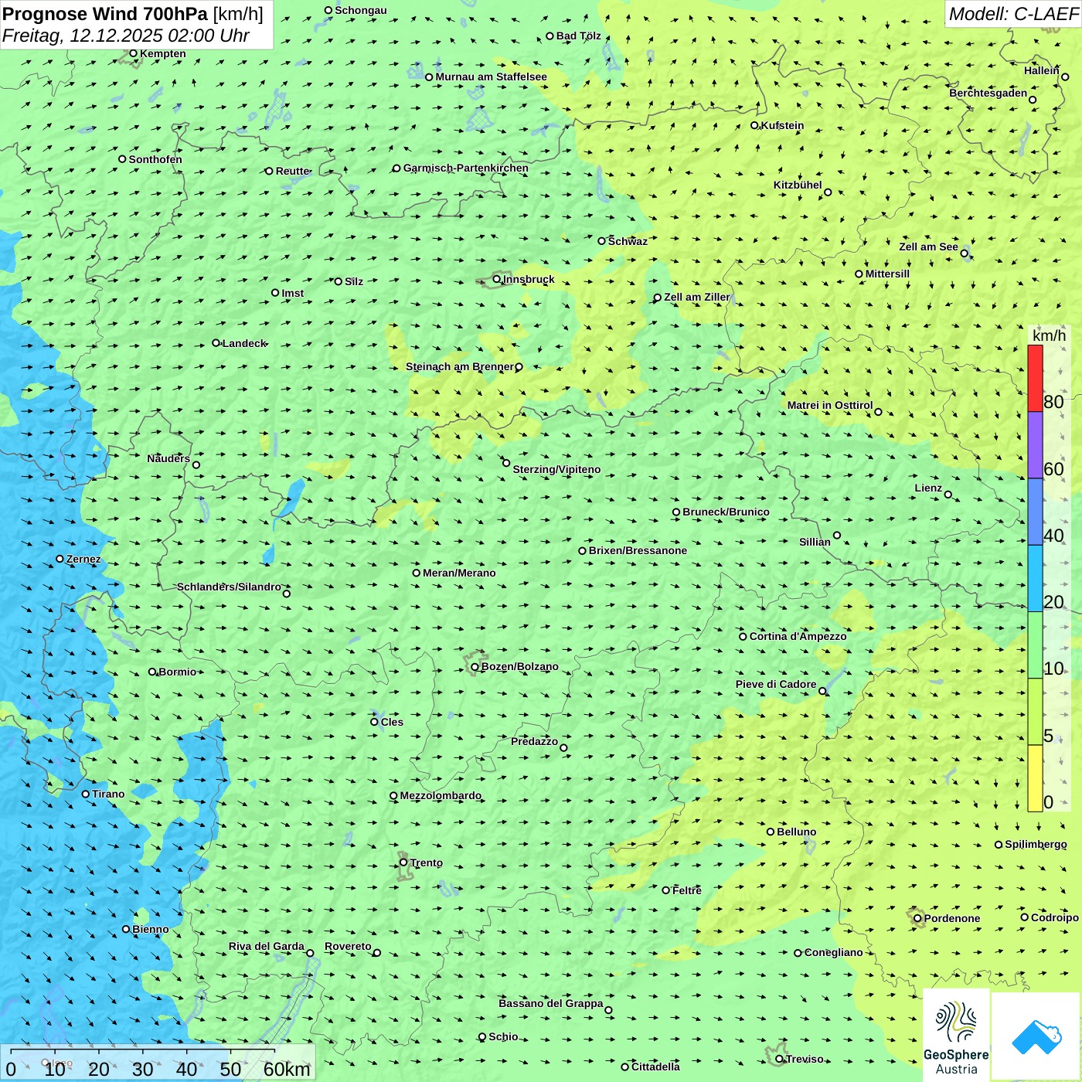The image size is (1082, 1082).
Task: Select the red 80+ km/h legend segment
Action: (x=1035, y=379)
